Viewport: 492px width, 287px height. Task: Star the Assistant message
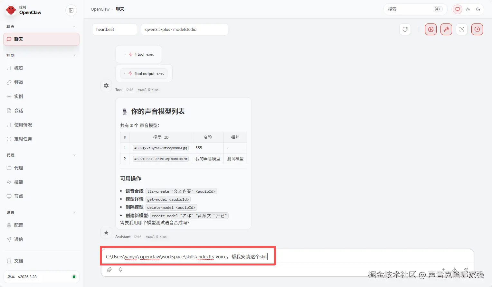(x=106, y=233)
